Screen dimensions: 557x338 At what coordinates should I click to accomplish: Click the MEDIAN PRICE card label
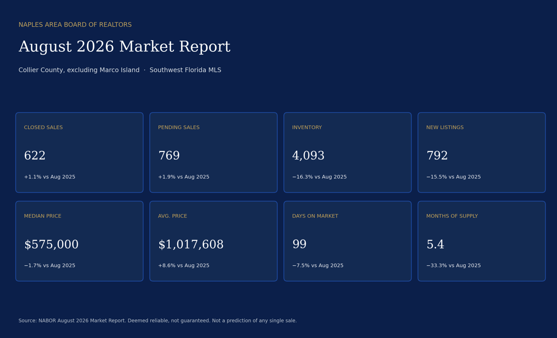[43, 216]
